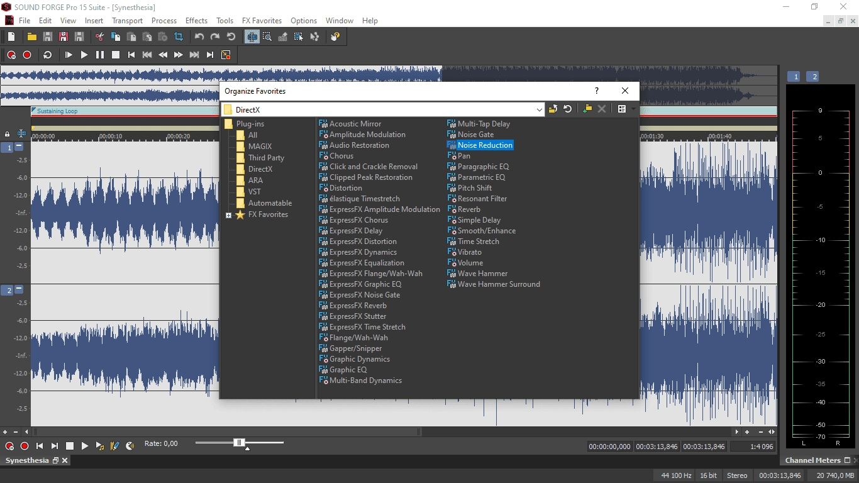The image size is (859, 483).
Task: Undo the last action in toolbar
Action: click(x=199, y=37)
